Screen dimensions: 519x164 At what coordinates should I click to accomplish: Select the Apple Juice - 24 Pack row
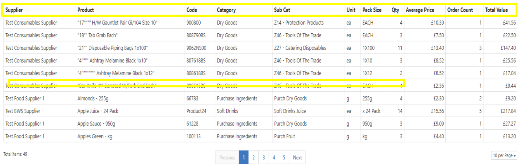260,111
